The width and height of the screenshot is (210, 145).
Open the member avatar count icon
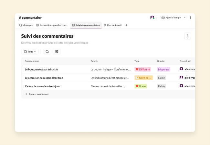pos(153,17)
